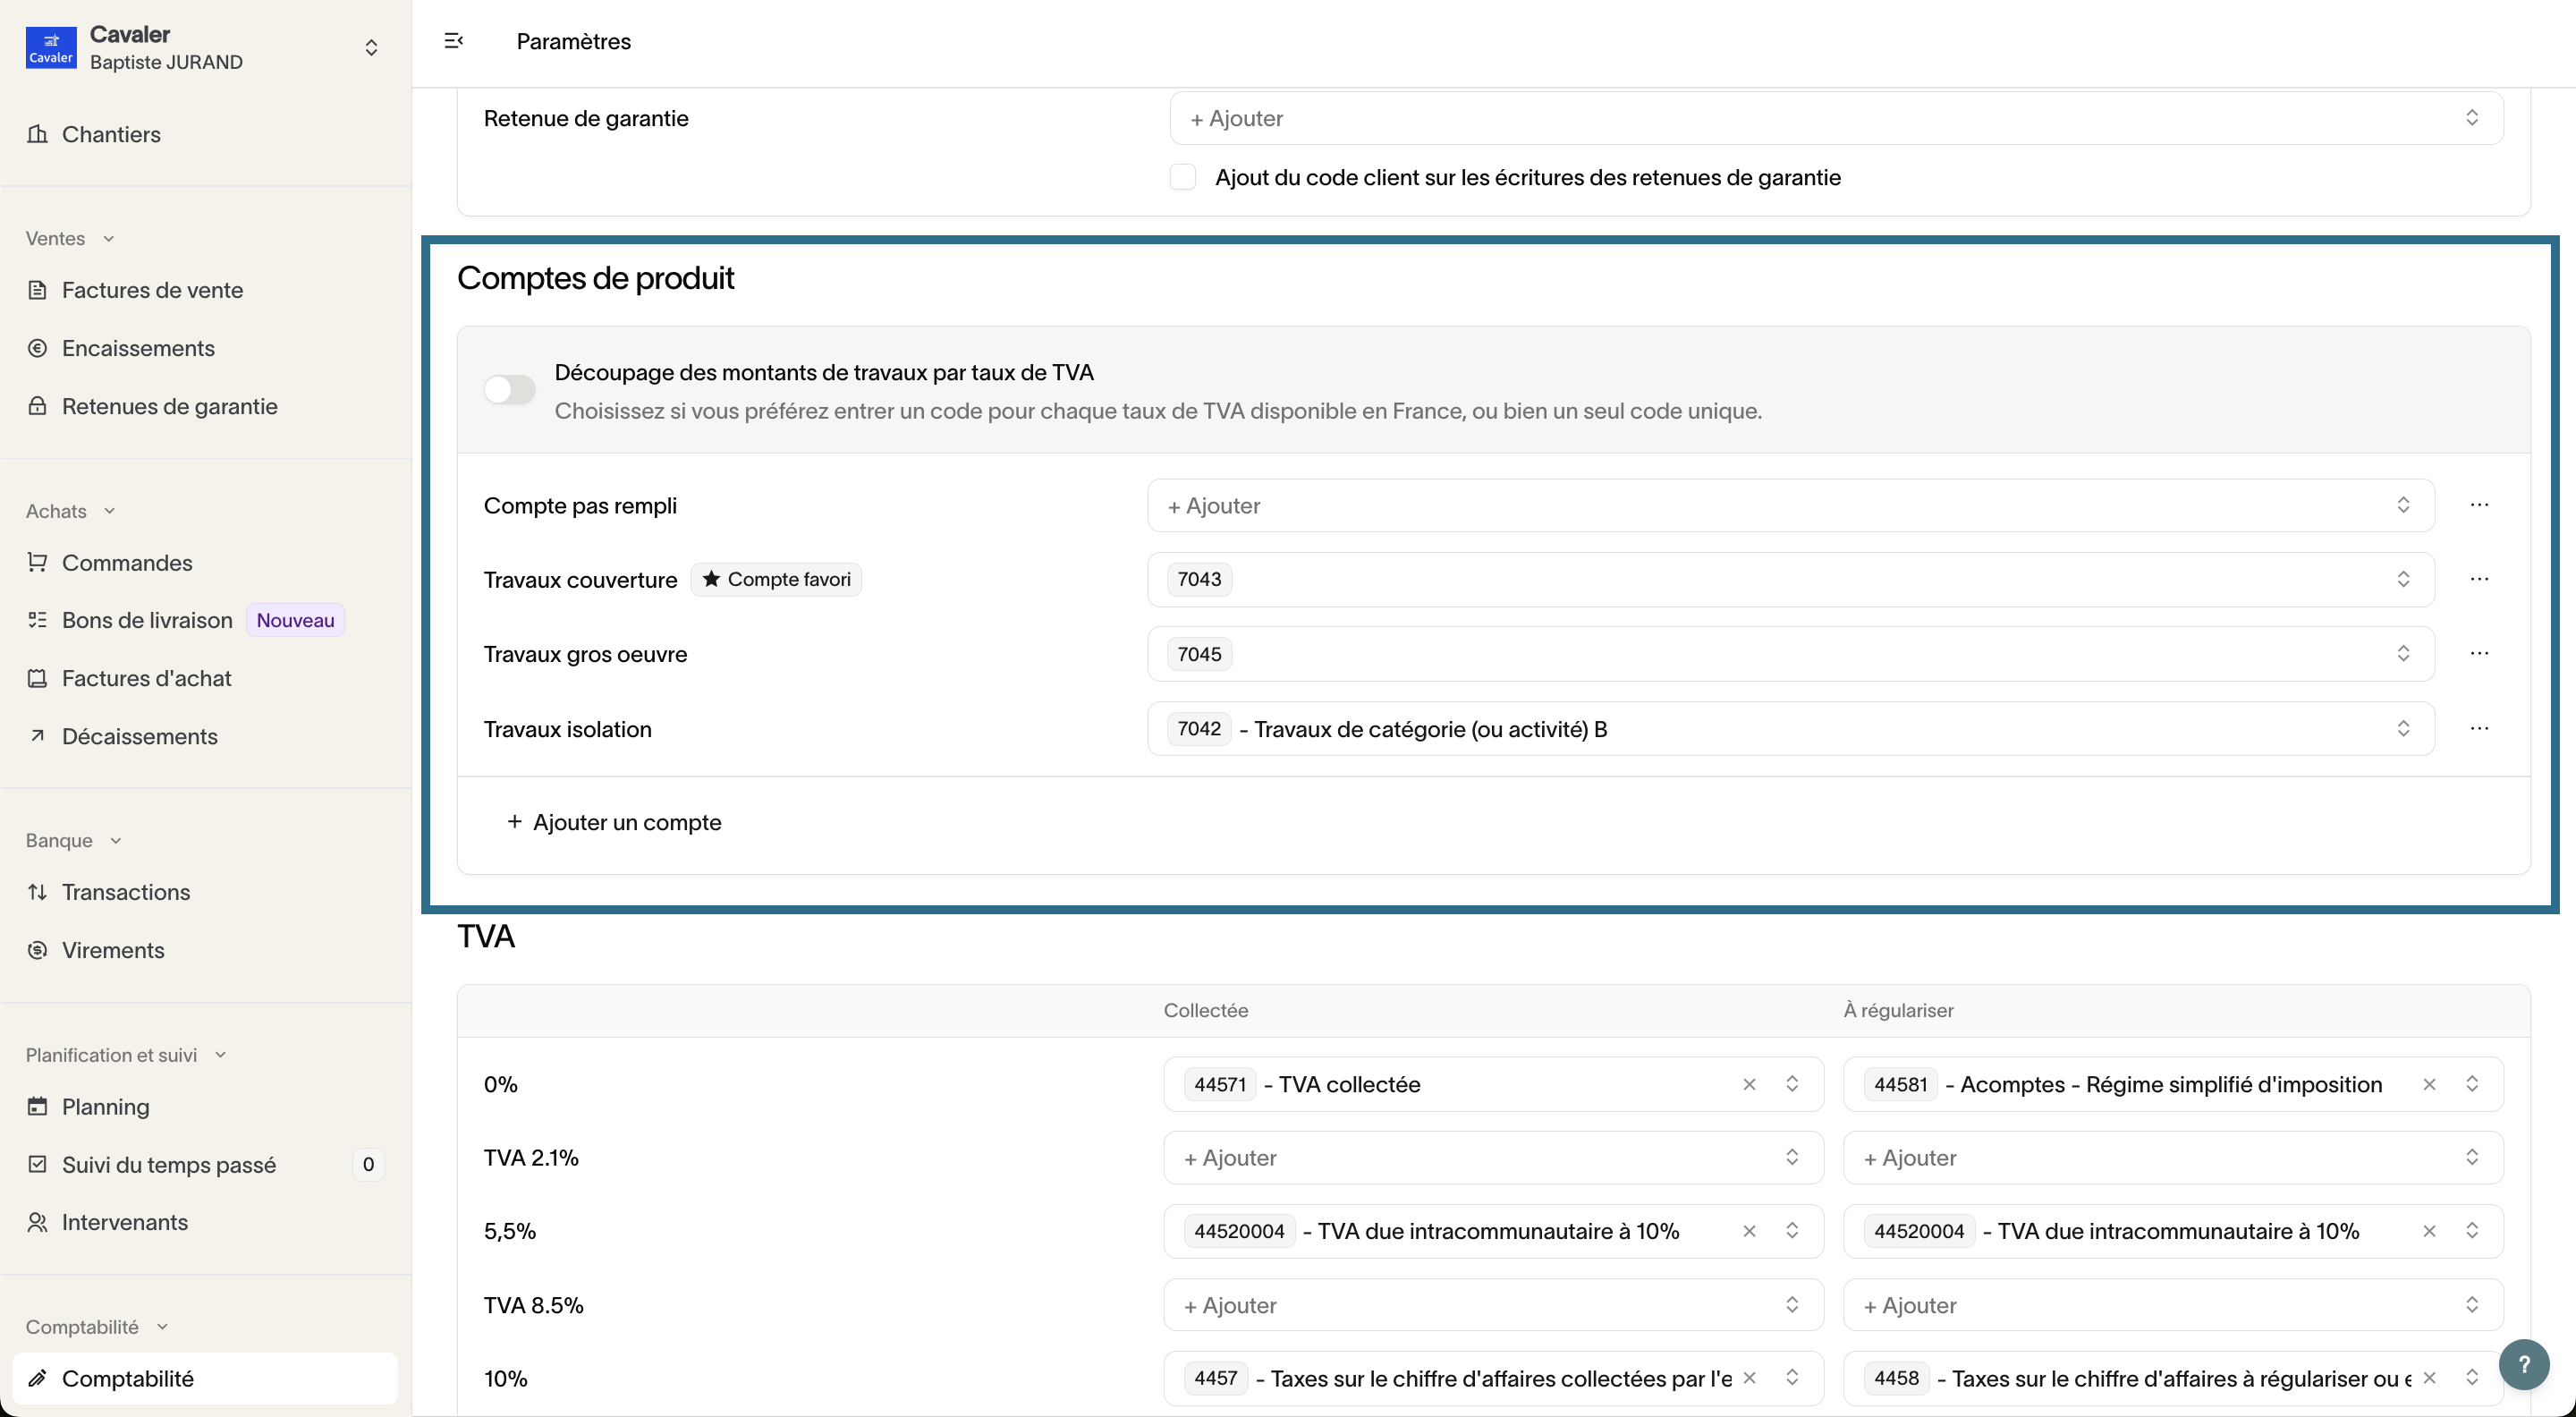
Task: Collapse the sidebar with the menu toggle icon
Action: point(453,41)
